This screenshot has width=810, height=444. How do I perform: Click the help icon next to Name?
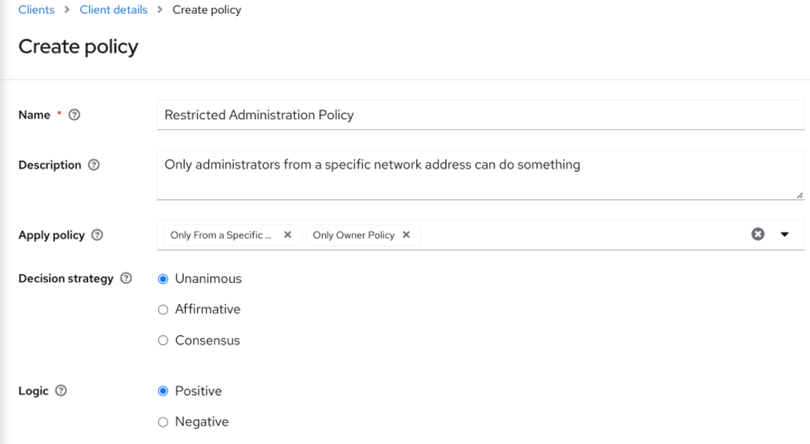(x=75, y=115)
